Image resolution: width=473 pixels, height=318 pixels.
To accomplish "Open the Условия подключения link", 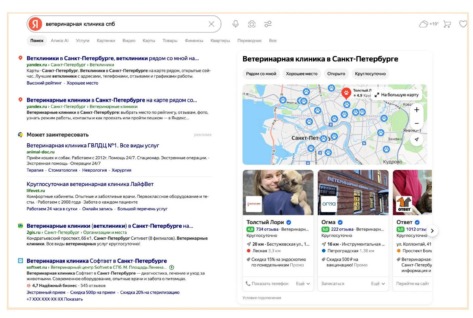I will point(262,298).
